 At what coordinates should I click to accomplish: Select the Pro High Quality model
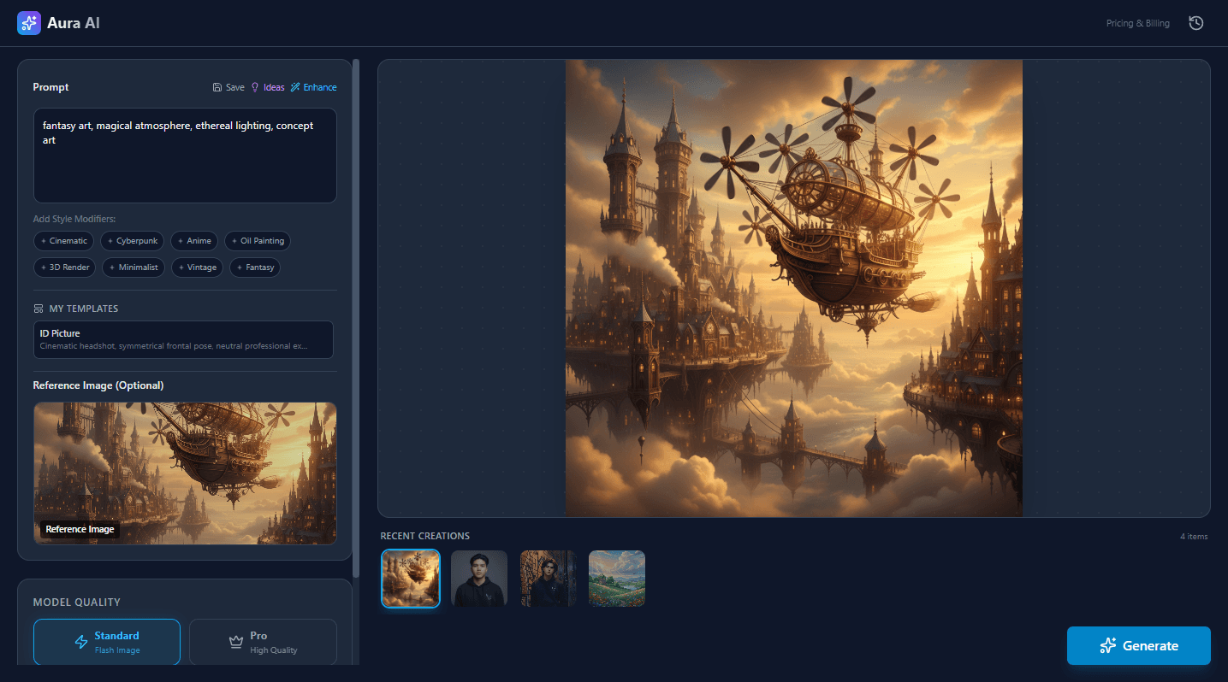263,641
